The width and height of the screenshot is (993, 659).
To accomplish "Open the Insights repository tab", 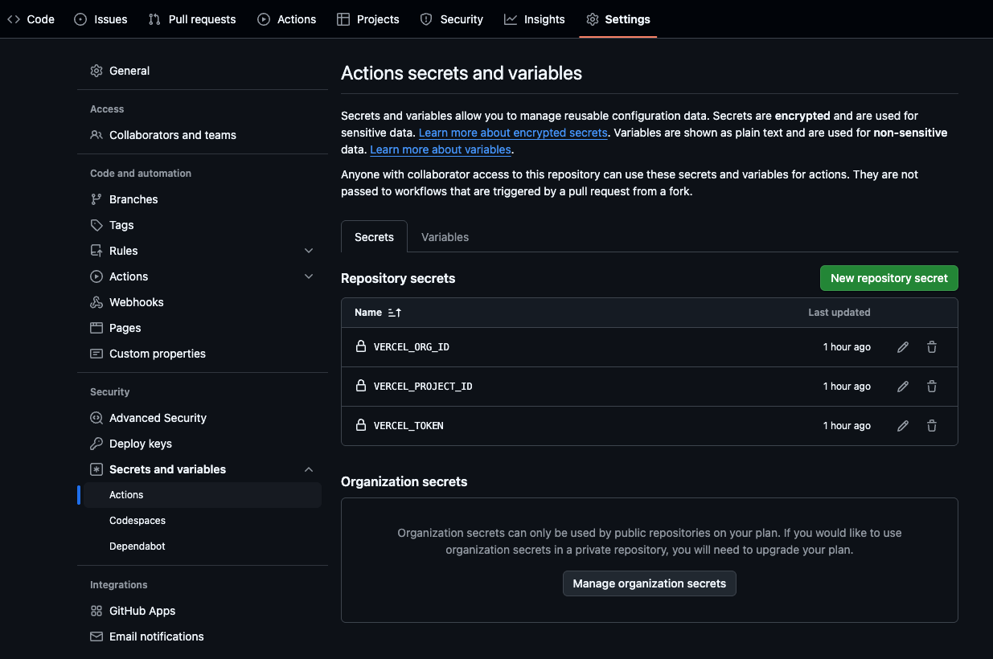I will click(535, 19).
